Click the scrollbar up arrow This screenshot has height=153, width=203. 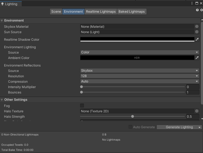pos(202,20)
